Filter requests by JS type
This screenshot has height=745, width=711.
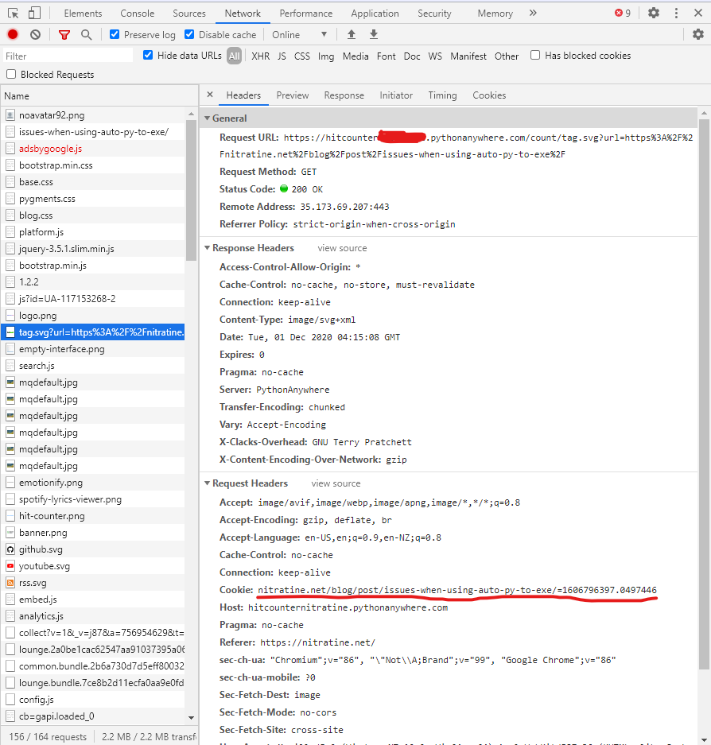point(282,56)
